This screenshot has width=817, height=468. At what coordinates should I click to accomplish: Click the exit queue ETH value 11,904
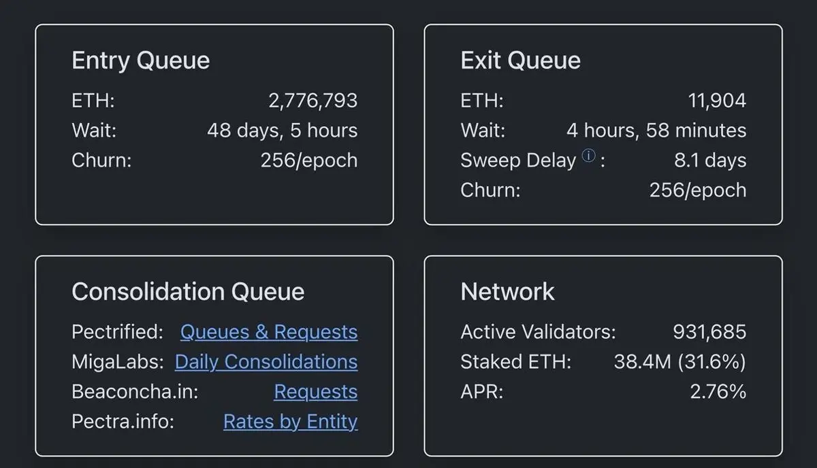[x=717, y=101]
